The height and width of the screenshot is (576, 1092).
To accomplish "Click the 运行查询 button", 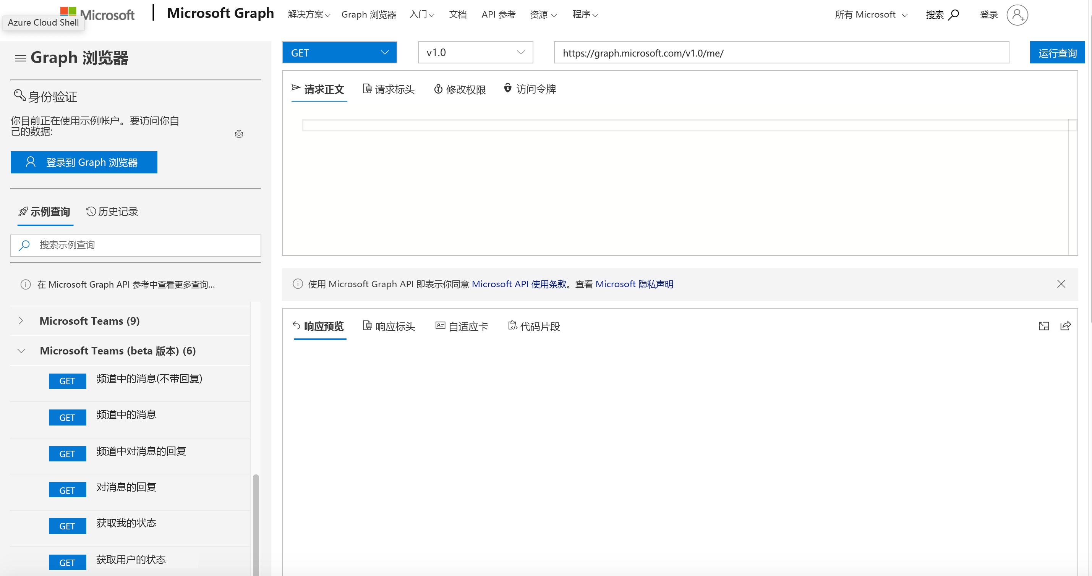I will click(x=1057, y=52).
